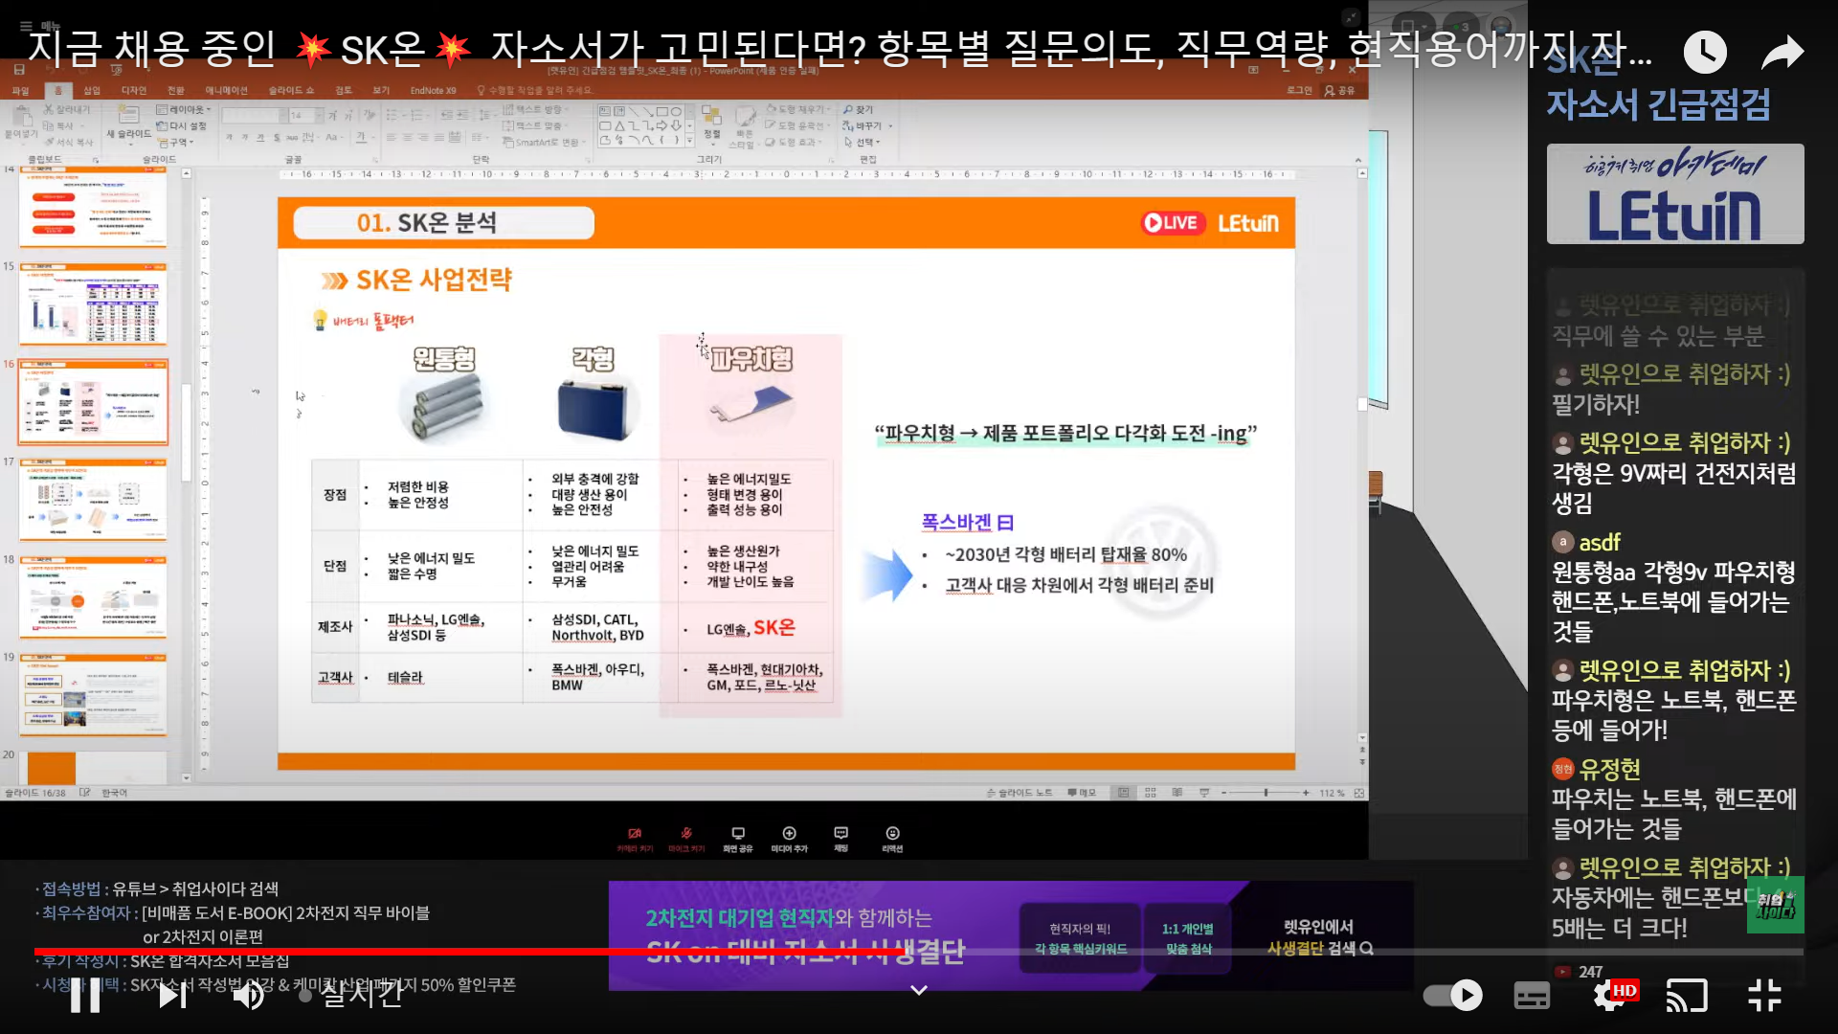Select slide 19 thumbnail
Viewport: 1838px width, 1034px height.
click(x=93, y=695)
